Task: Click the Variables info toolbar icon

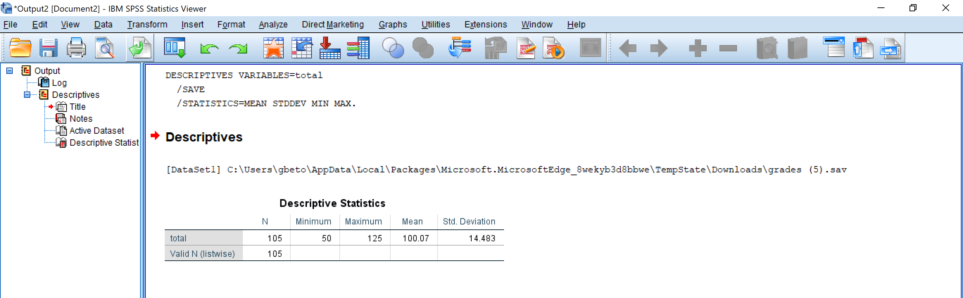Action: (358, 48)
